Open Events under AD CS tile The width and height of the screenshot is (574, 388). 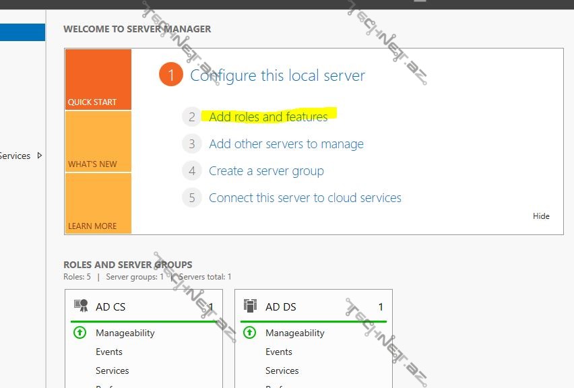(109, 352)
